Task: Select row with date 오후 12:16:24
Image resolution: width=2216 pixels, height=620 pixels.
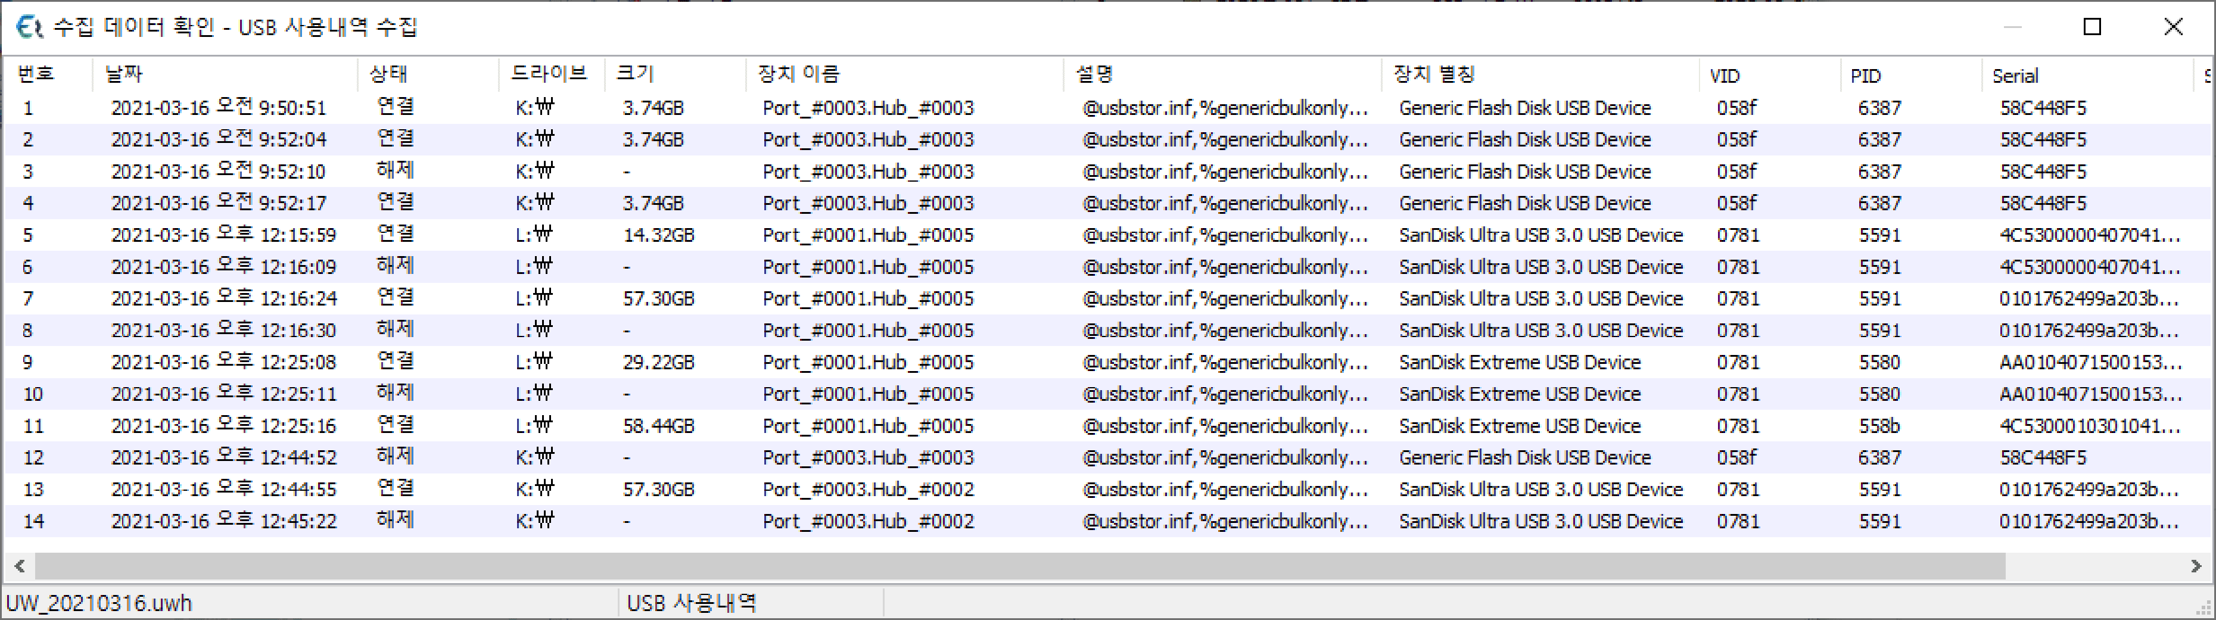Action: [1107, 298]
